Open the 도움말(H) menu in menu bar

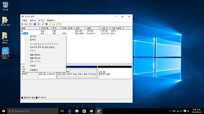pos(50,20)
